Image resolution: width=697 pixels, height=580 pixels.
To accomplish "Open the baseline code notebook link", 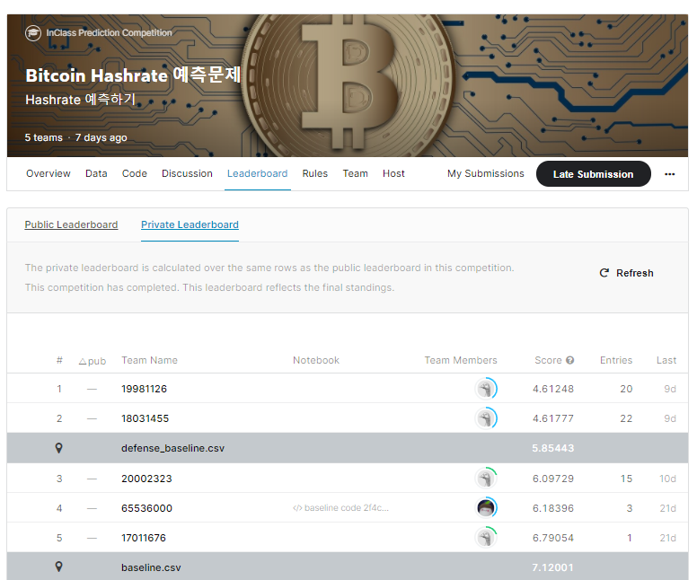I will coord(341,508).
